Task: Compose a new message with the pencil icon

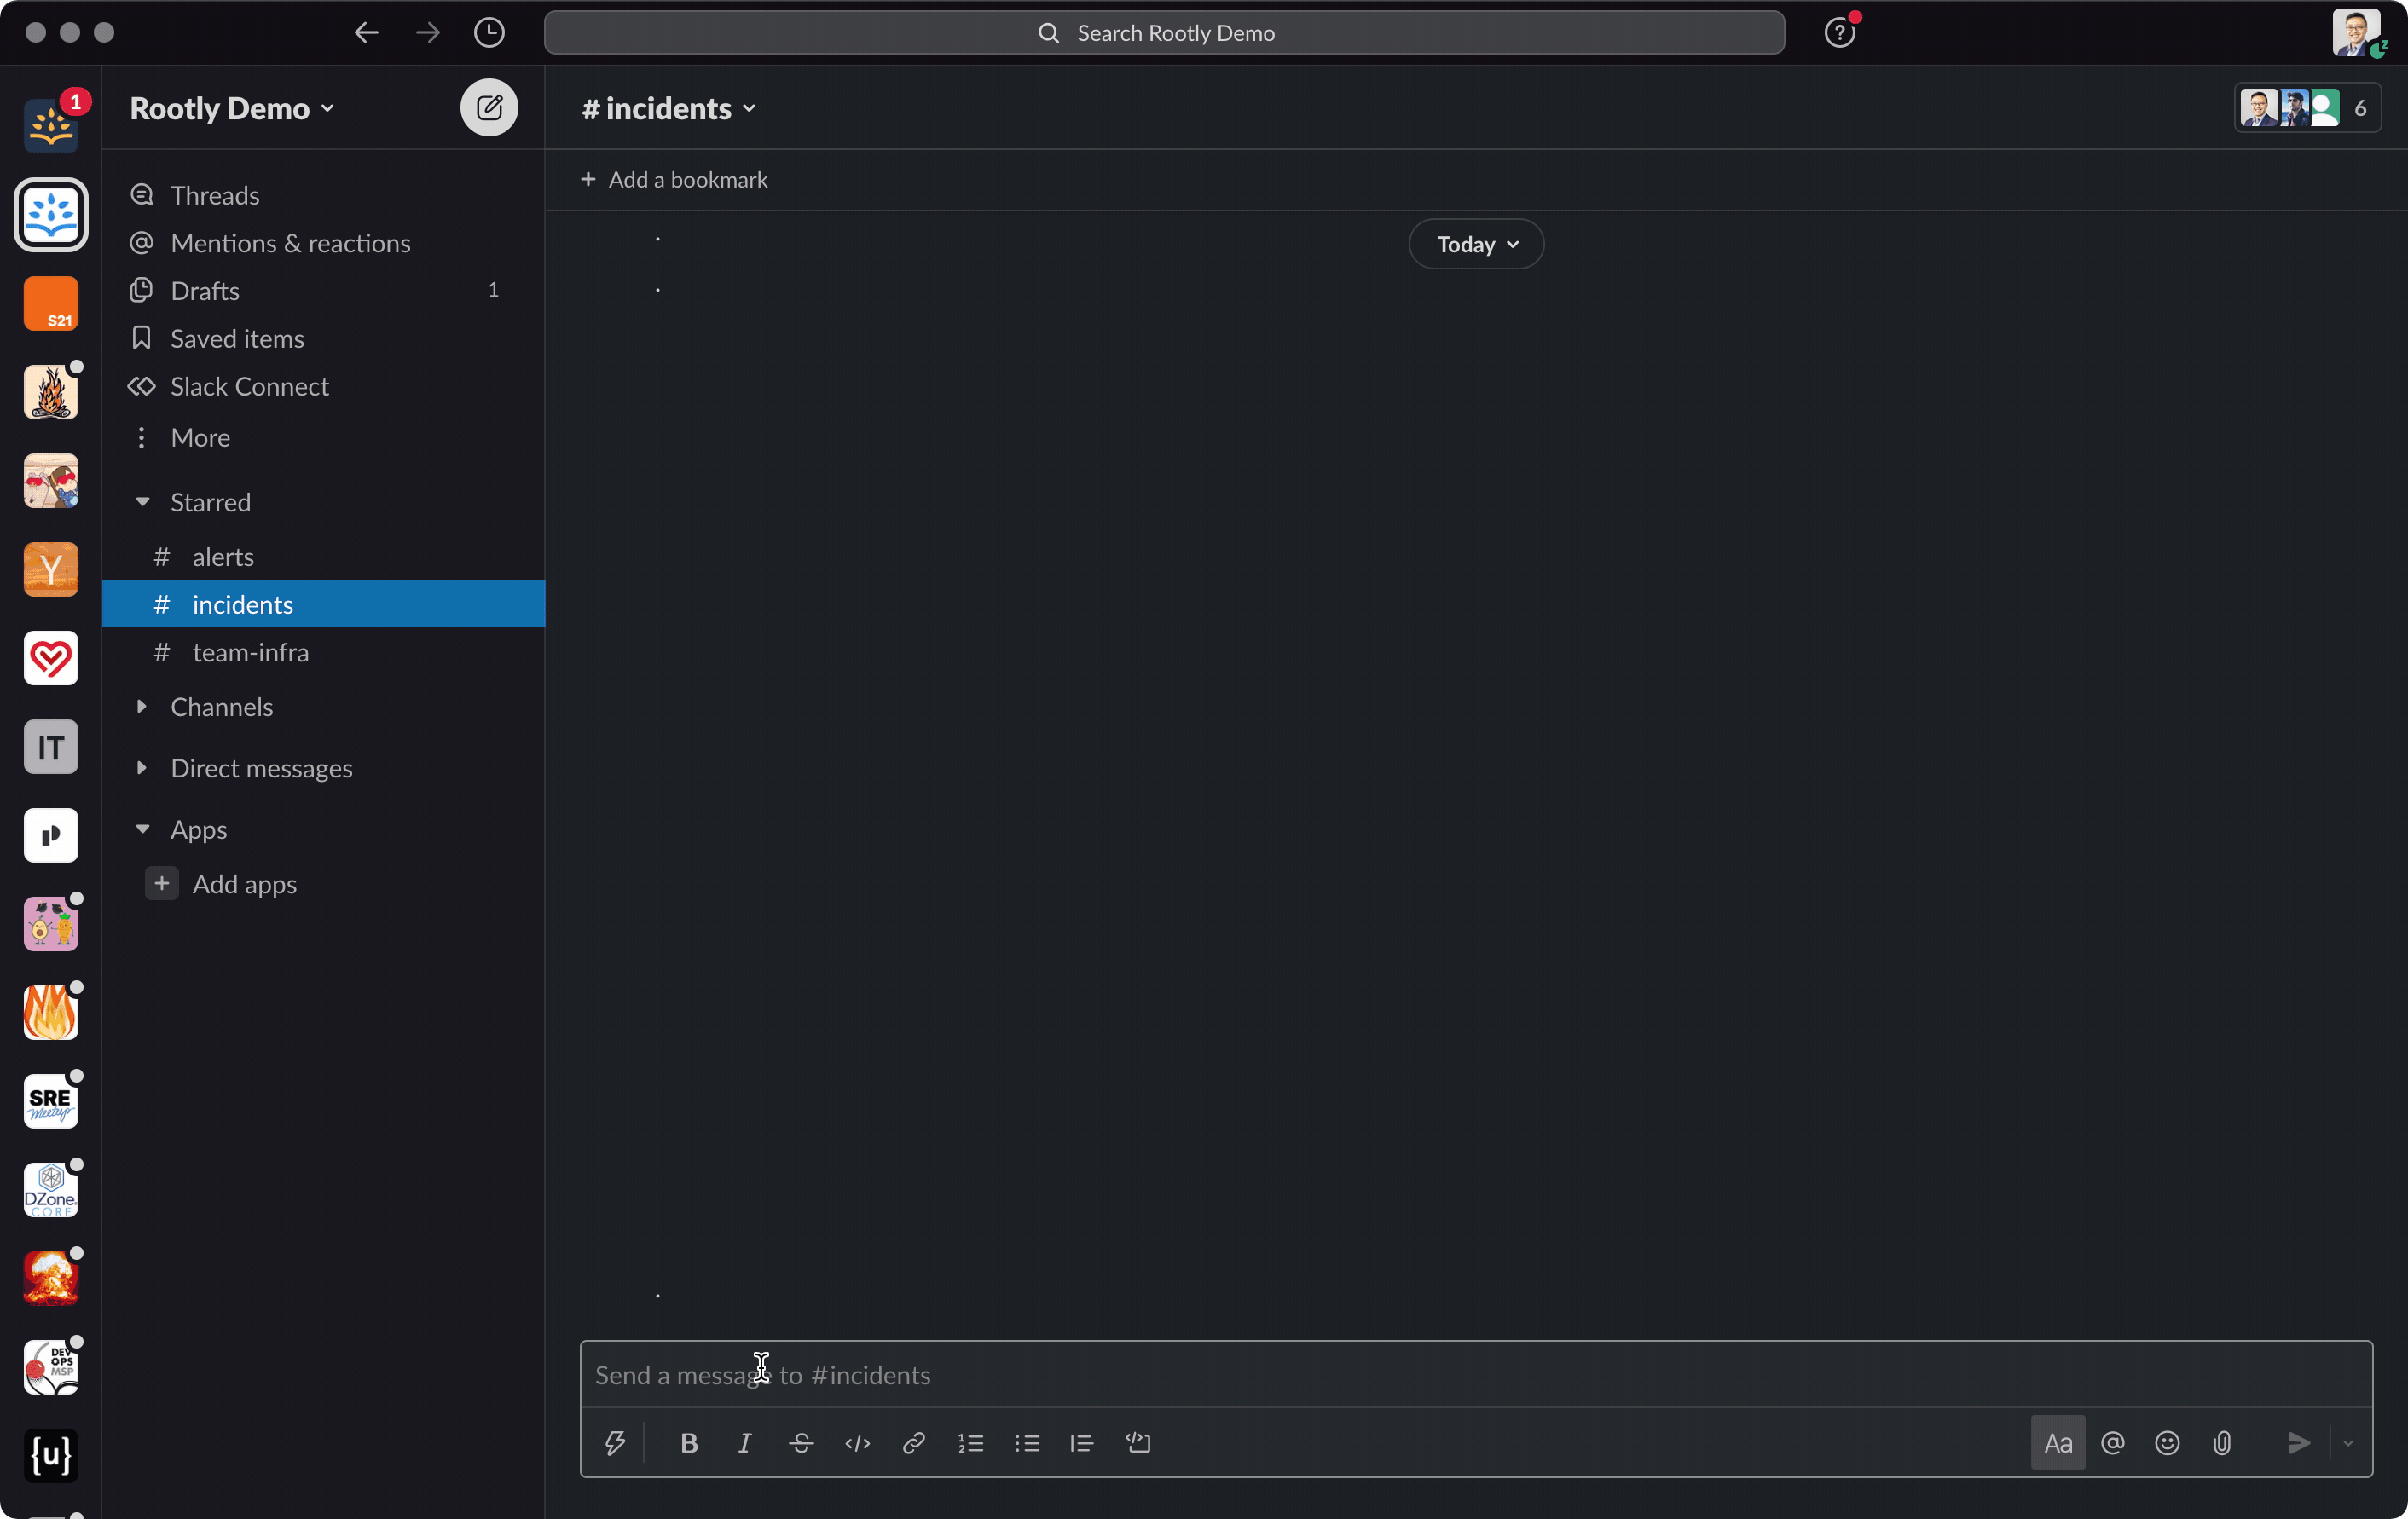Action: click(489, 107)
